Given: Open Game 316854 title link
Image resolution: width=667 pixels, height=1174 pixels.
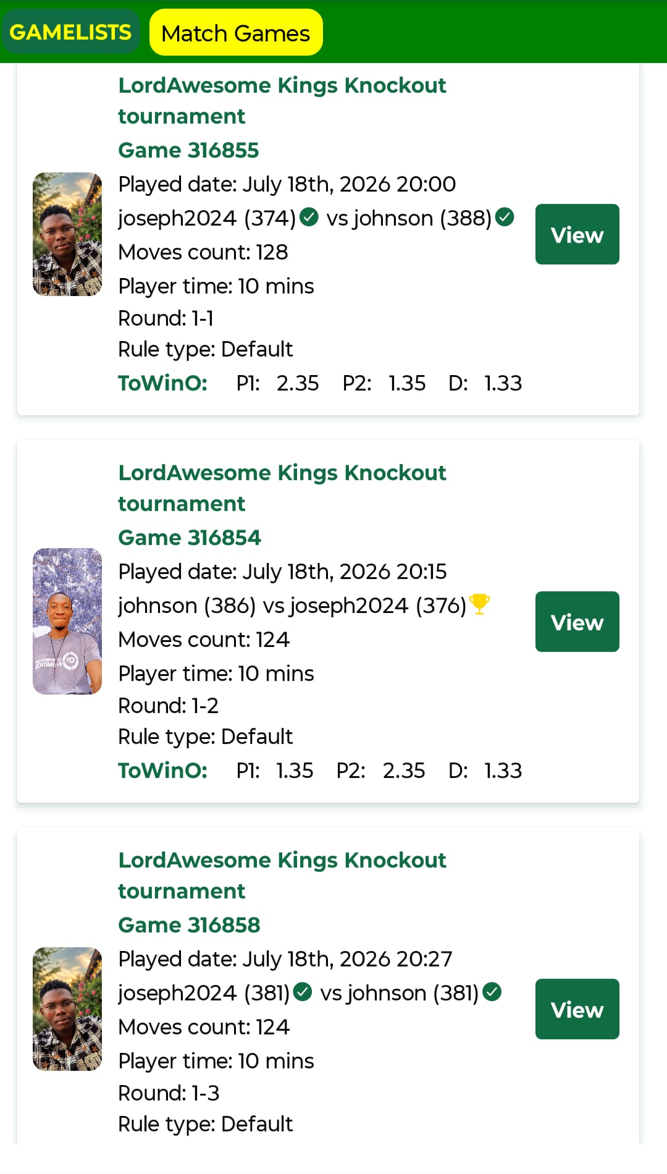Looking at the screenshot, I should (x=190, y=538).
